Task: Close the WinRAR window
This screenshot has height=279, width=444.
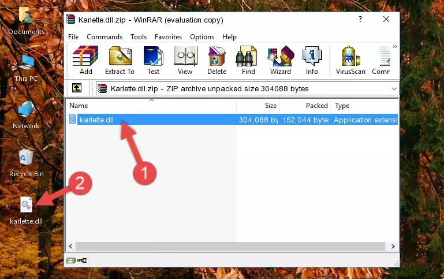Action: click(386, 19)
